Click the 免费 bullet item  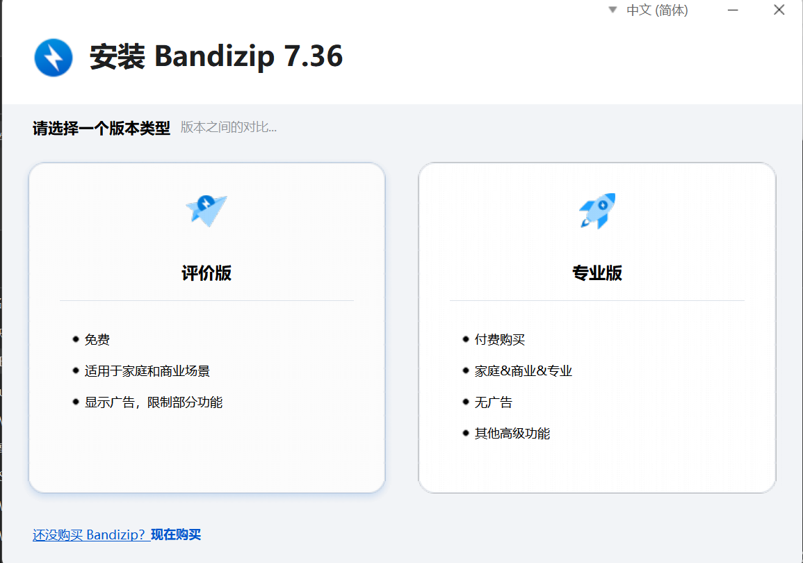(x=97, y=340)
